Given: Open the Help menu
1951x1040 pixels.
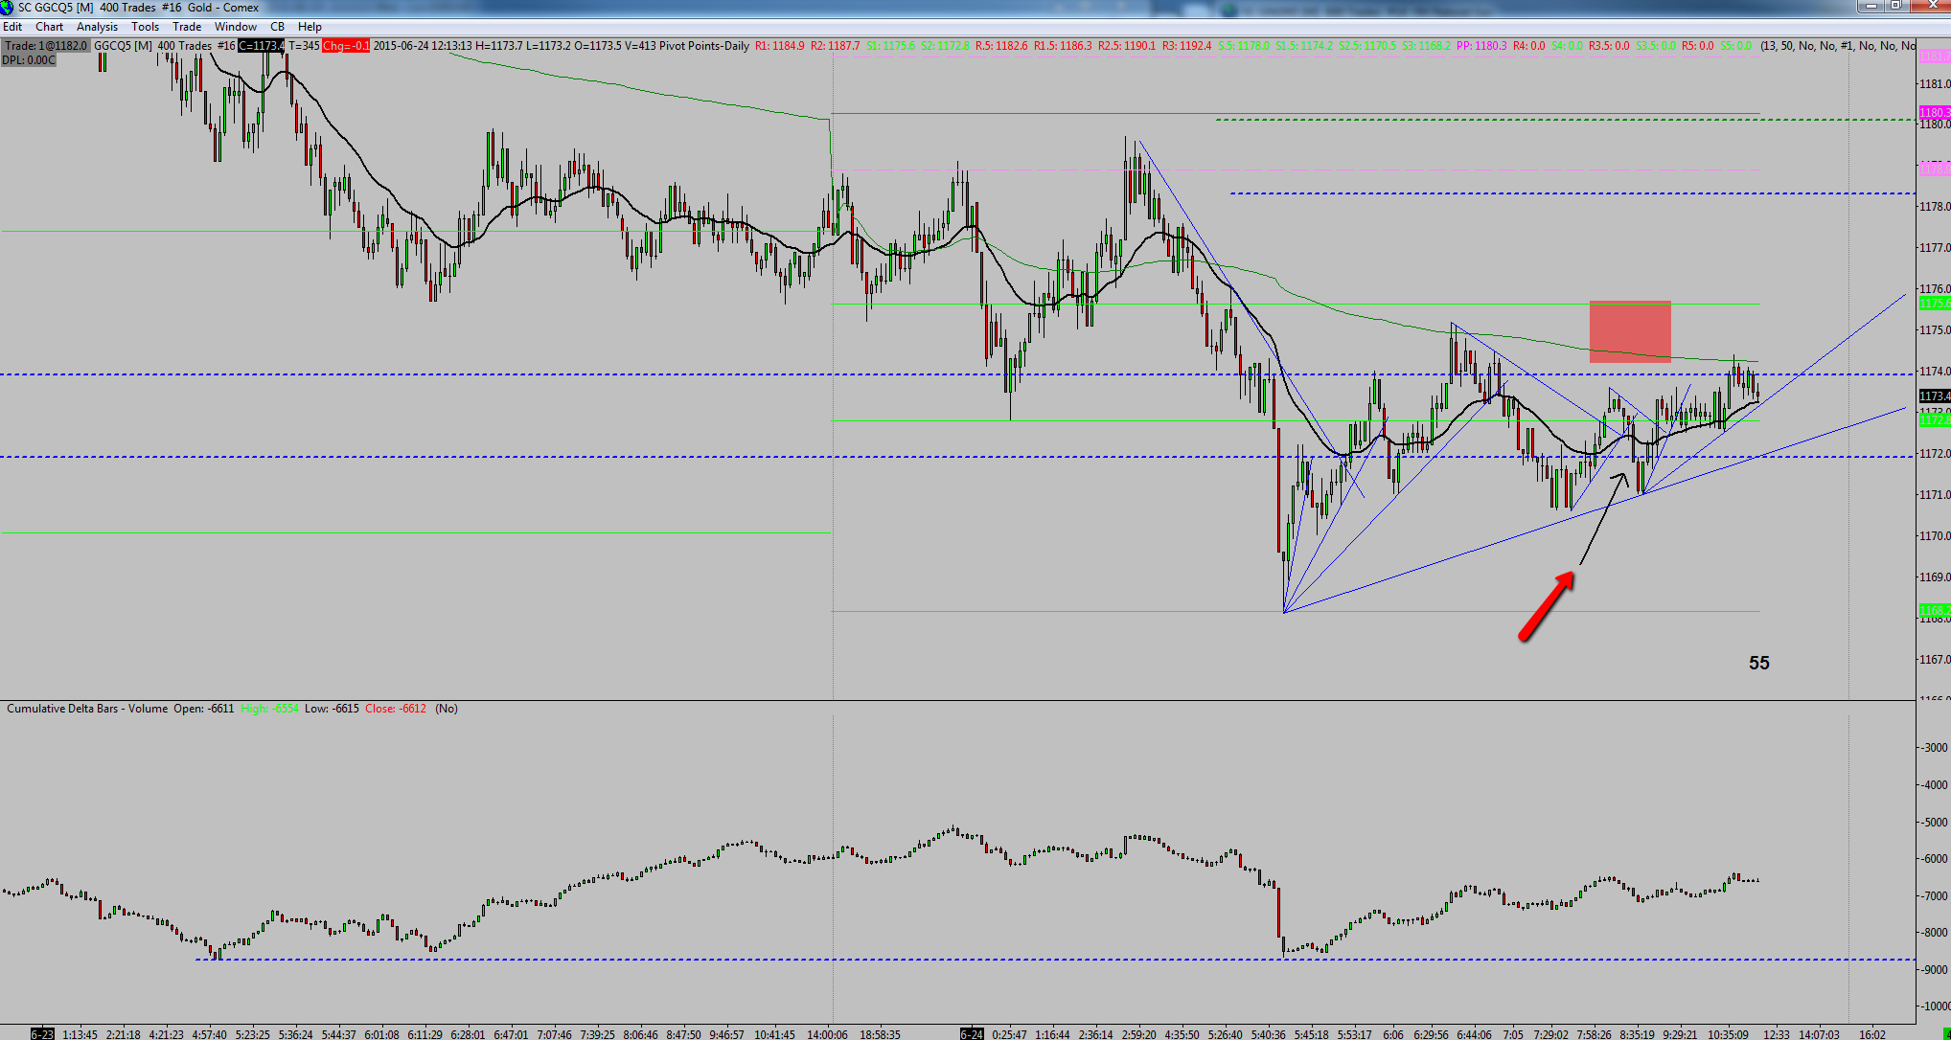Looking at the screenshot, I should pos(310,27).
